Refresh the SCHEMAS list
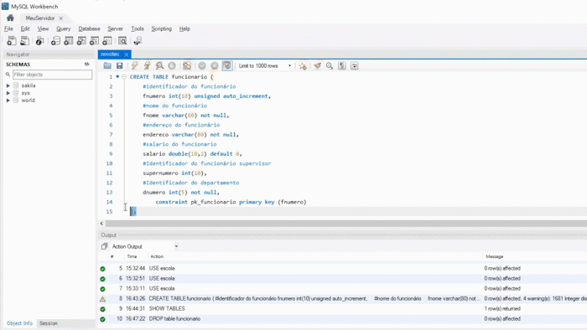This screenshot has height=330, width=587. click(x=87, y=64)
